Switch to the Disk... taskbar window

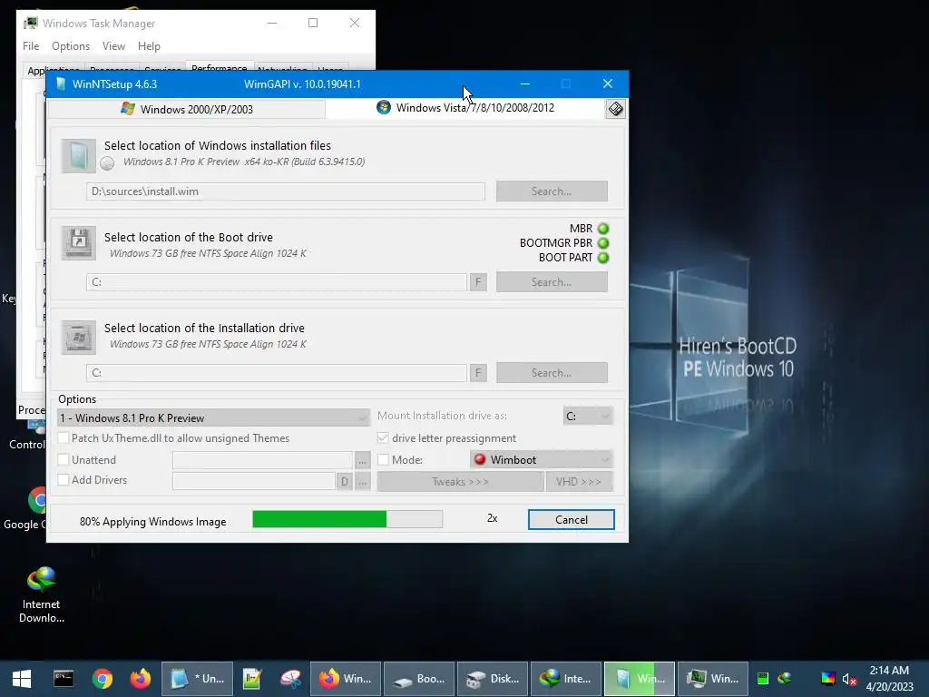tap(493, 679)
